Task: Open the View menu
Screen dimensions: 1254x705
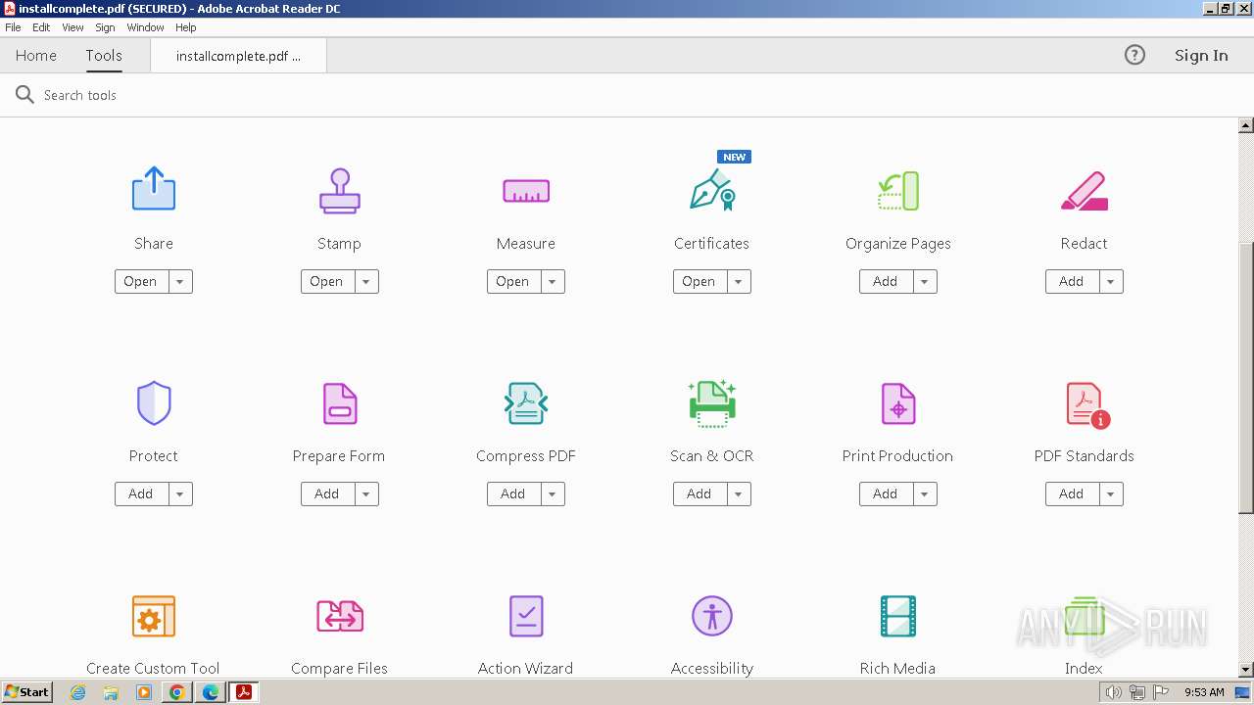Action: (72, 27)
